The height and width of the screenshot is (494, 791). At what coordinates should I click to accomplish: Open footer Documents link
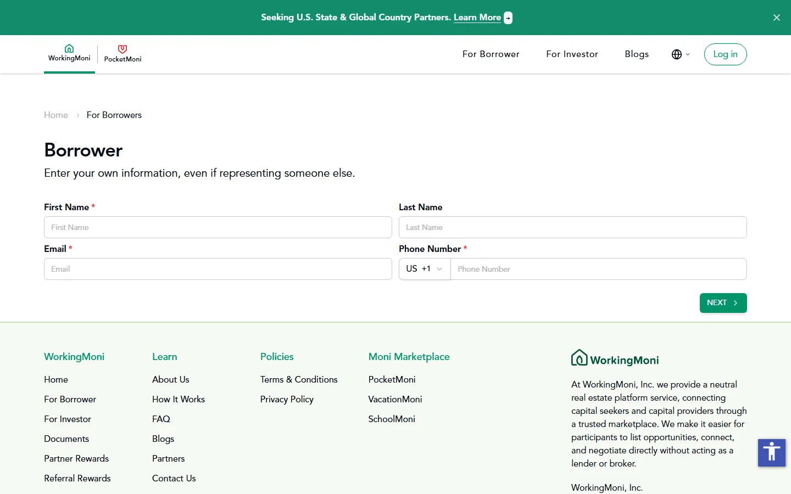tap(66, 439)
